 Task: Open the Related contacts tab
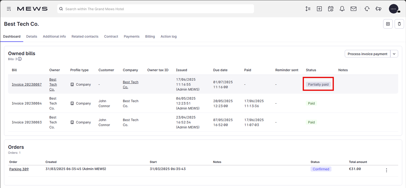[x=85, y=37]
